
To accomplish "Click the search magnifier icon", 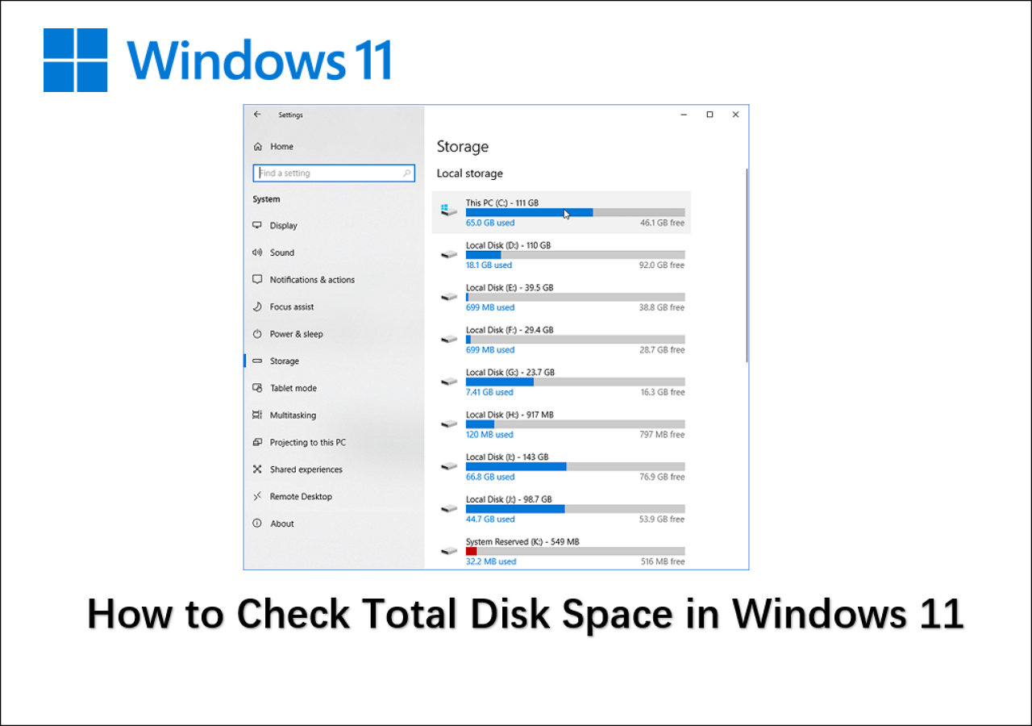I will 407,173.
